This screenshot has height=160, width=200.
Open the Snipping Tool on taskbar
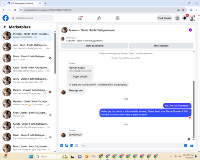(x=94, y=156)
